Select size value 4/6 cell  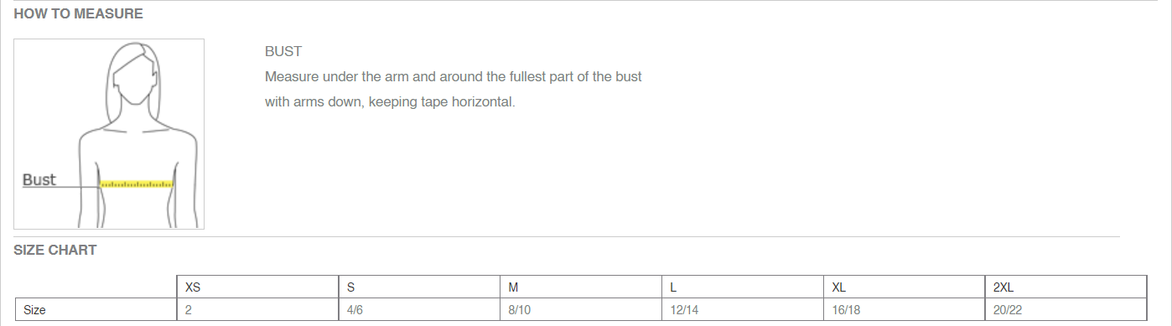(420, 309)
